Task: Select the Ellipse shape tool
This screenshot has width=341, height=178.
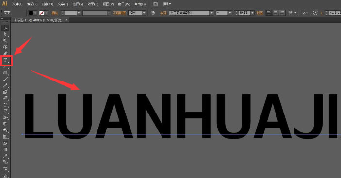Action: pyautogui.click(x=5, y=73)
